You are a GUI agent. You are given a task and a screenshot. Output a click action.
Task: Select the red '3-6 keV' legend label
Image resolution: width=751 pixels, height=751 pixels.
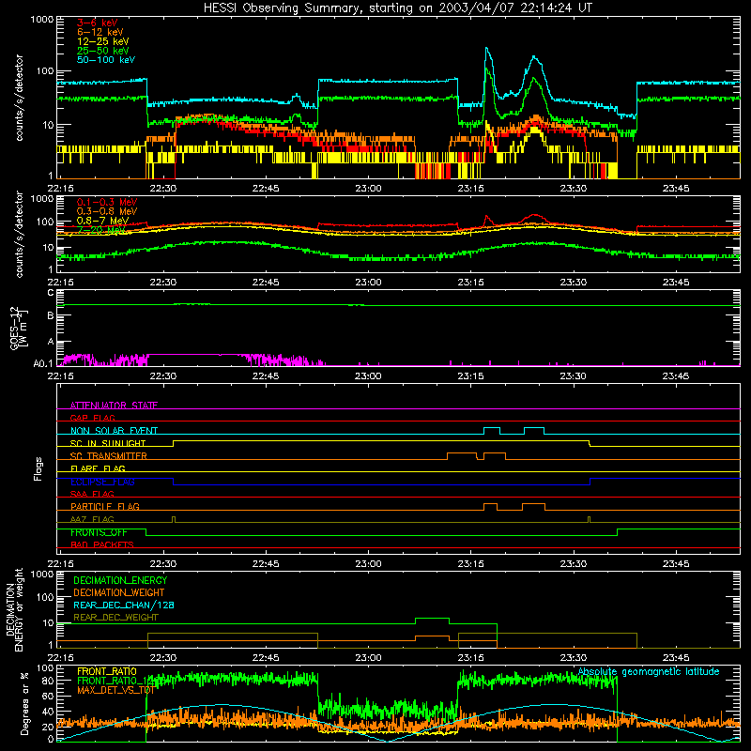coord(97,23)
